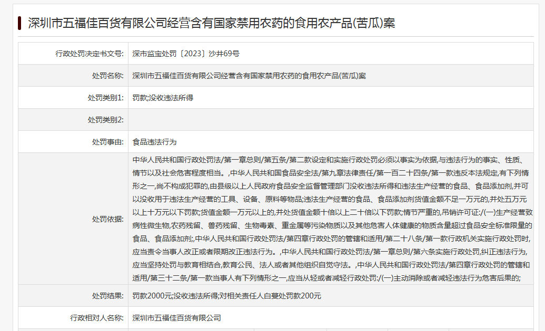The width and height of the screenshot is (545, 331).
Task: Click the legal basis paragraph starting 中华人民共和国行政处罚法
Action: pos(332,219)
